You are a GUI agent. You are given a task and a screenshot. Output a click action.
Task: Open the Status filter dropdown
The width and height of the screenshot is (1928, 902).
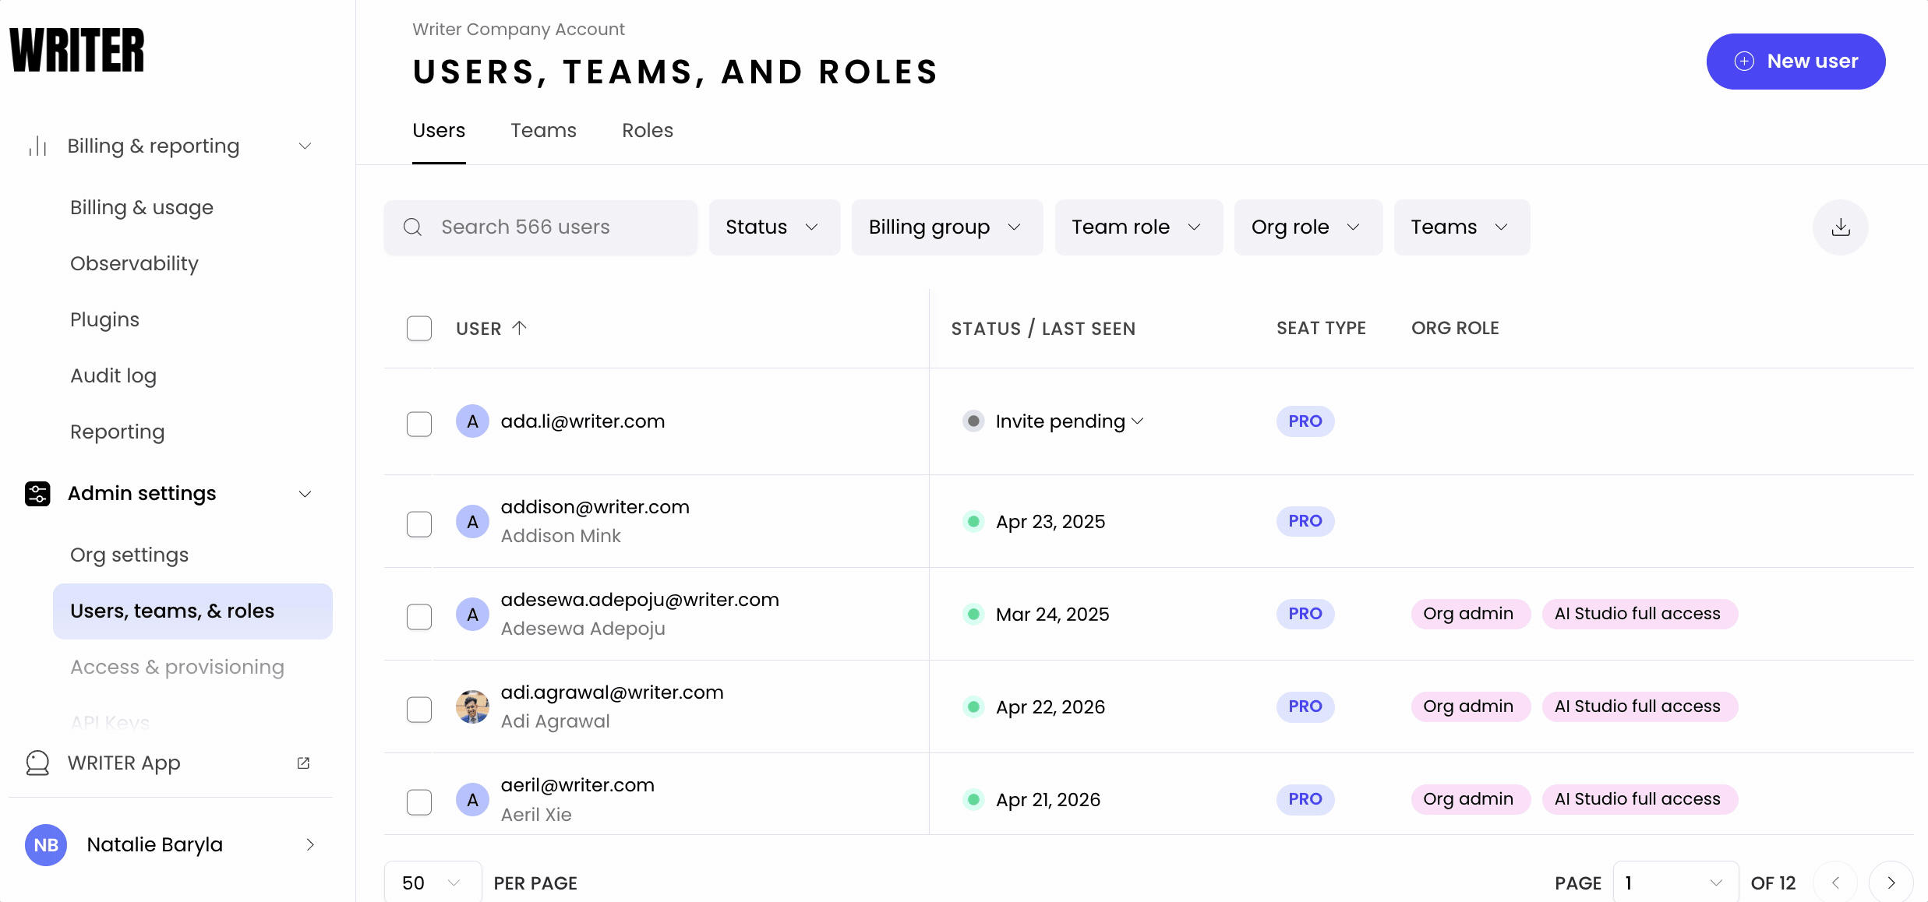click(774, 227)
